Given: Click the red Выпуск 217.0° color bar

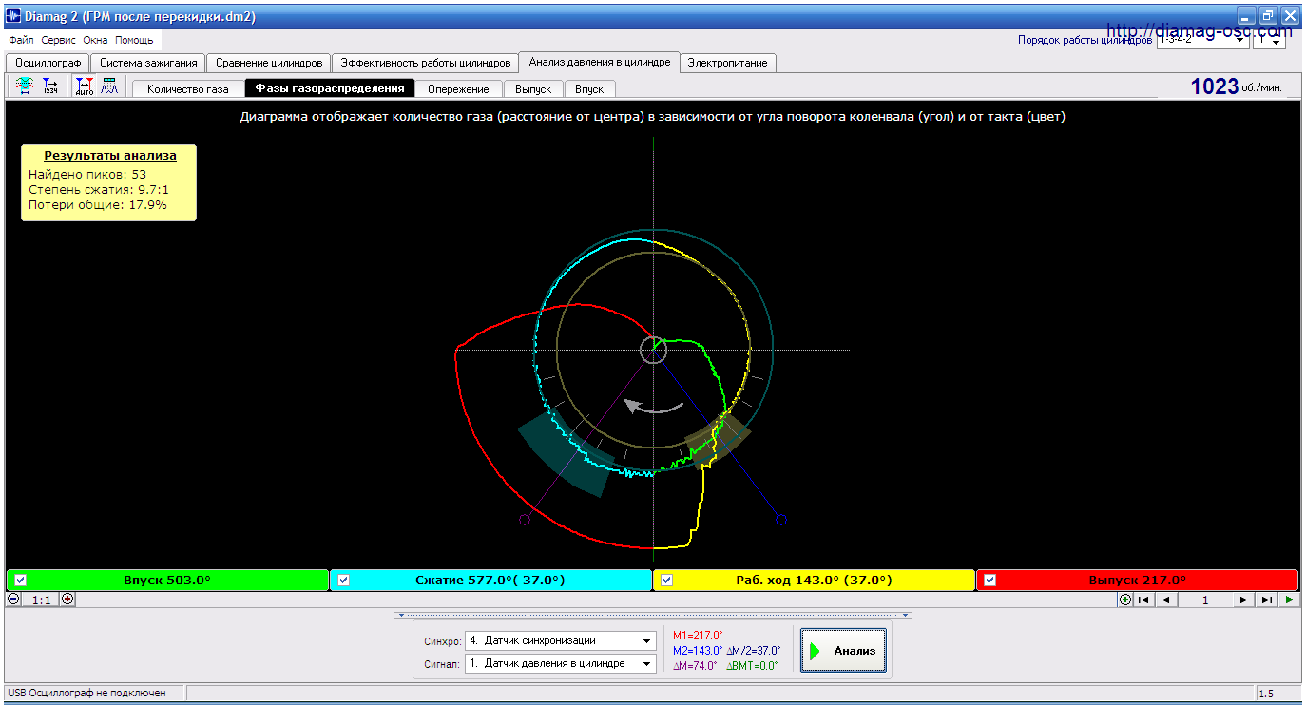Looking at the screenshot, I should pyautogui.click(x=1137, y=580).
